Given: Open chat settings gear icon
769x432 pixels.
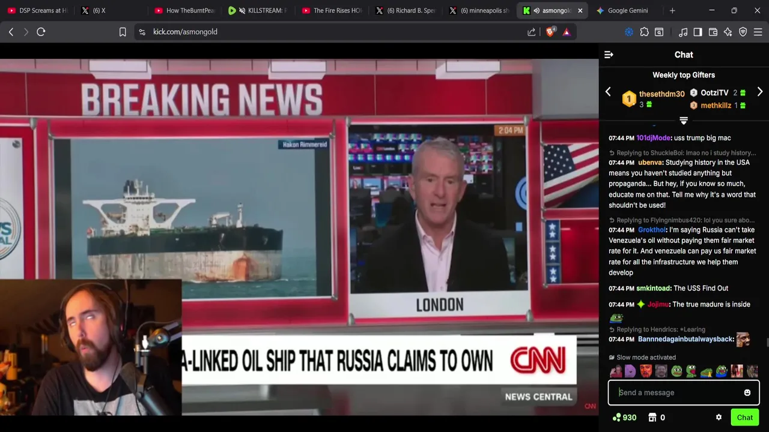Looking at the screenshot, I should 719,417.
